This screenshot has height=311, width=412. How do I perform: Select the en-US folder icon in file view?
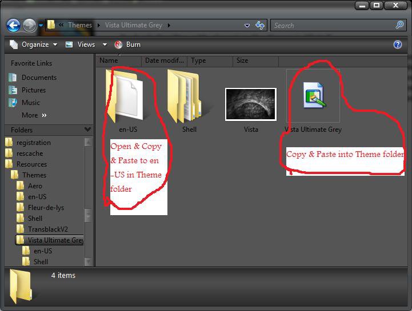(125, 96)
